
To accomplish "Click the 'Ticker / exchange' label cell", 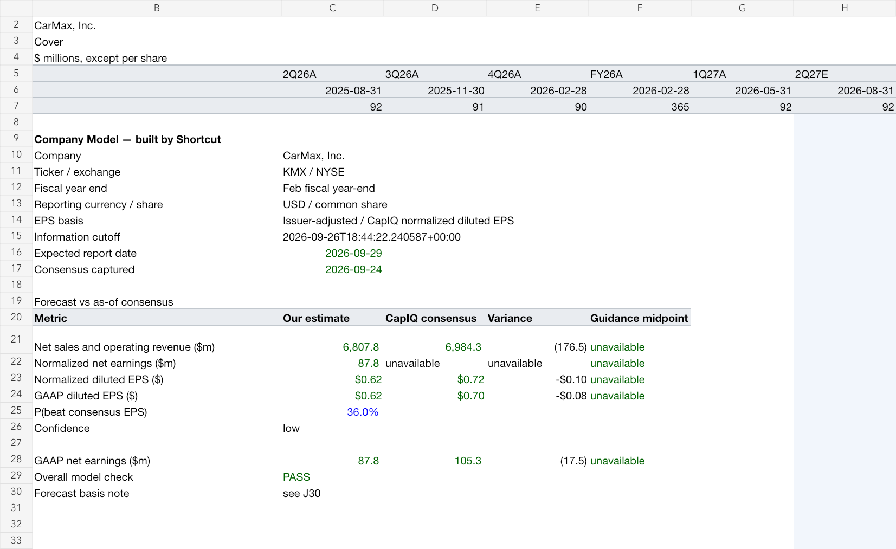I will [157, 172].
